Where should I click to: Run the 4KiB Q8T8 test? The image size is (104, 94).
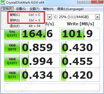pos(12,48)
